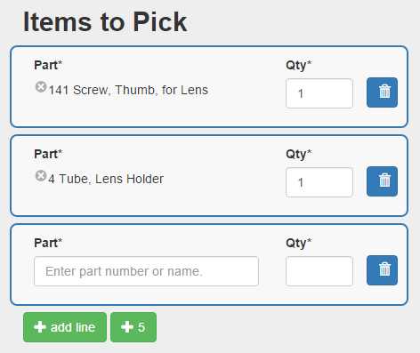
Task: Click the empty Qty field in last line
Action: point(319,271)
